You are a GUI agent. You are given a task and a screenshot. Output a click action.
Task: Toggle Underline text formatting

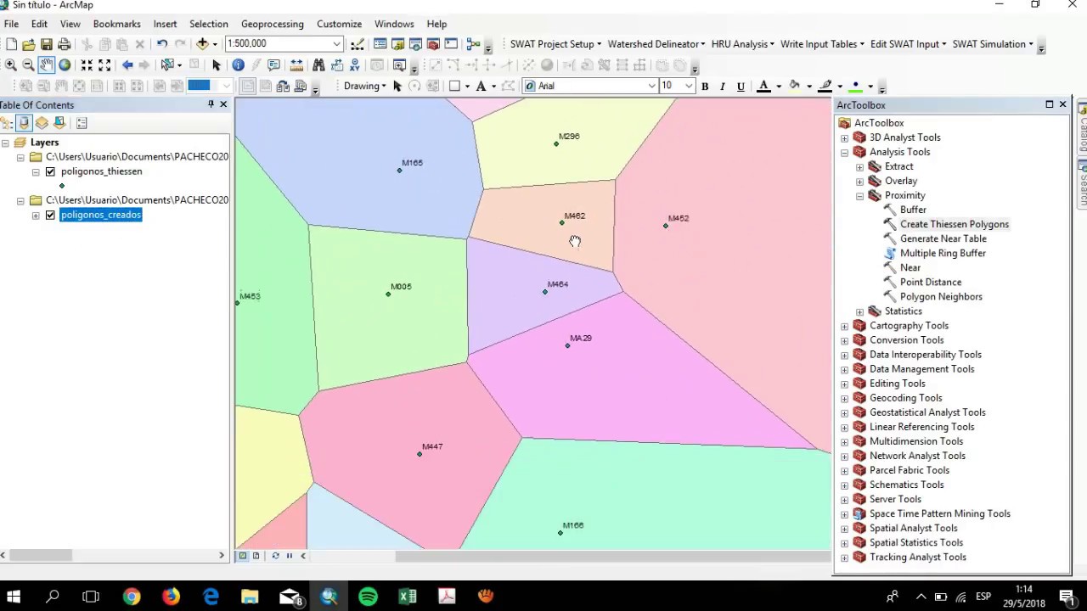(x=741, y=86)
